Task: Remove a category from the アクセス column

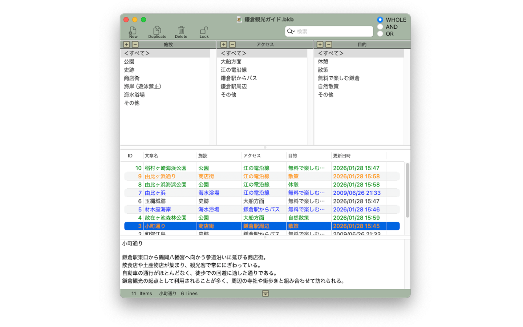Action: pyautogui.click(x=232, y=44)
